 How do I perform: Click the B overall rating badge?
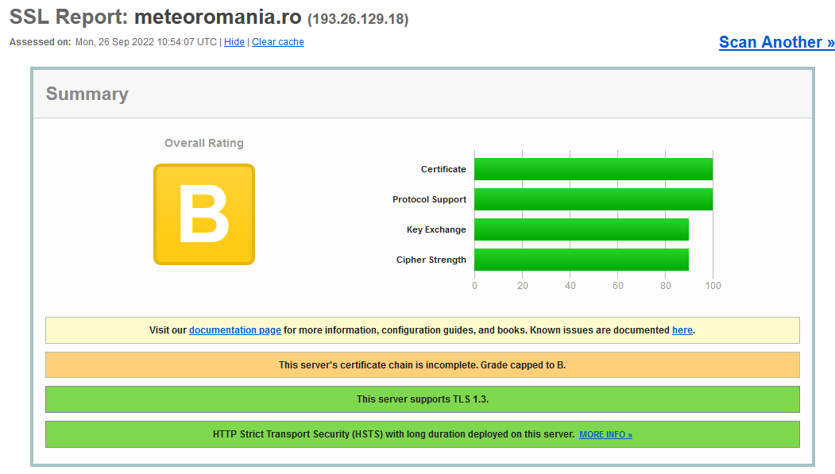[204, 214]
